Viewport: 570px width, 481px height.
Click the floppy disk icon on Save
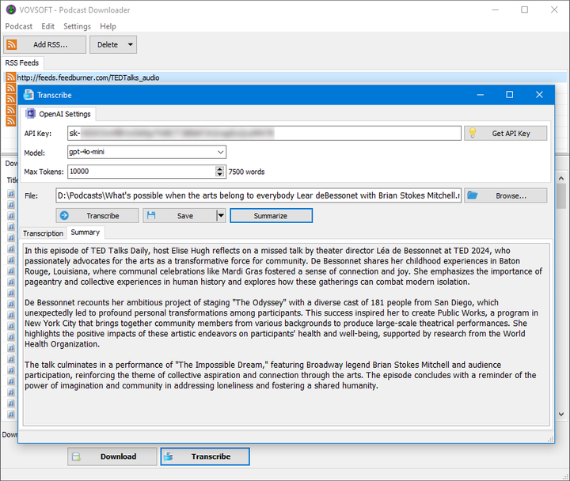[151, 215]
